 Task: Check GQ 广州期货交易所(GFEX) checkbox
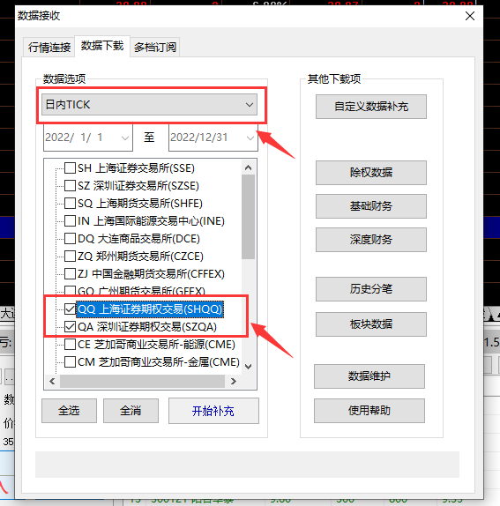pyautogui.click(x=70, y=290)
